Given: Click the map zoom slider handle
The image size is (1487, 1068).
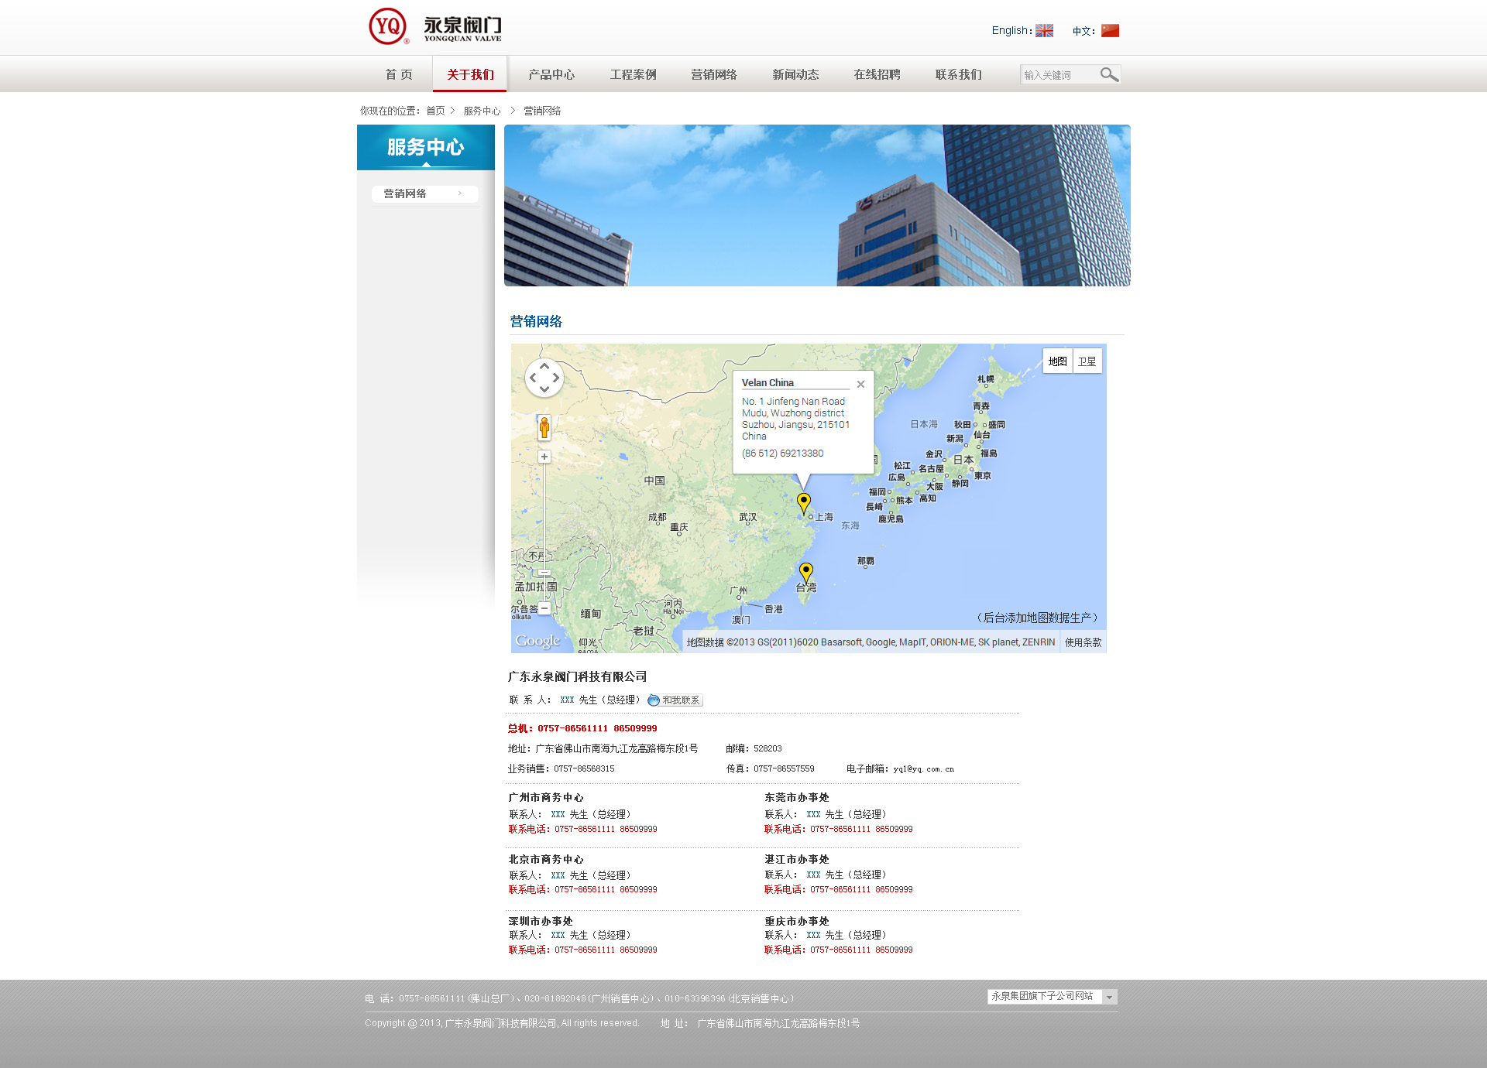Looking at the screenshot, I should click(544, 573).
